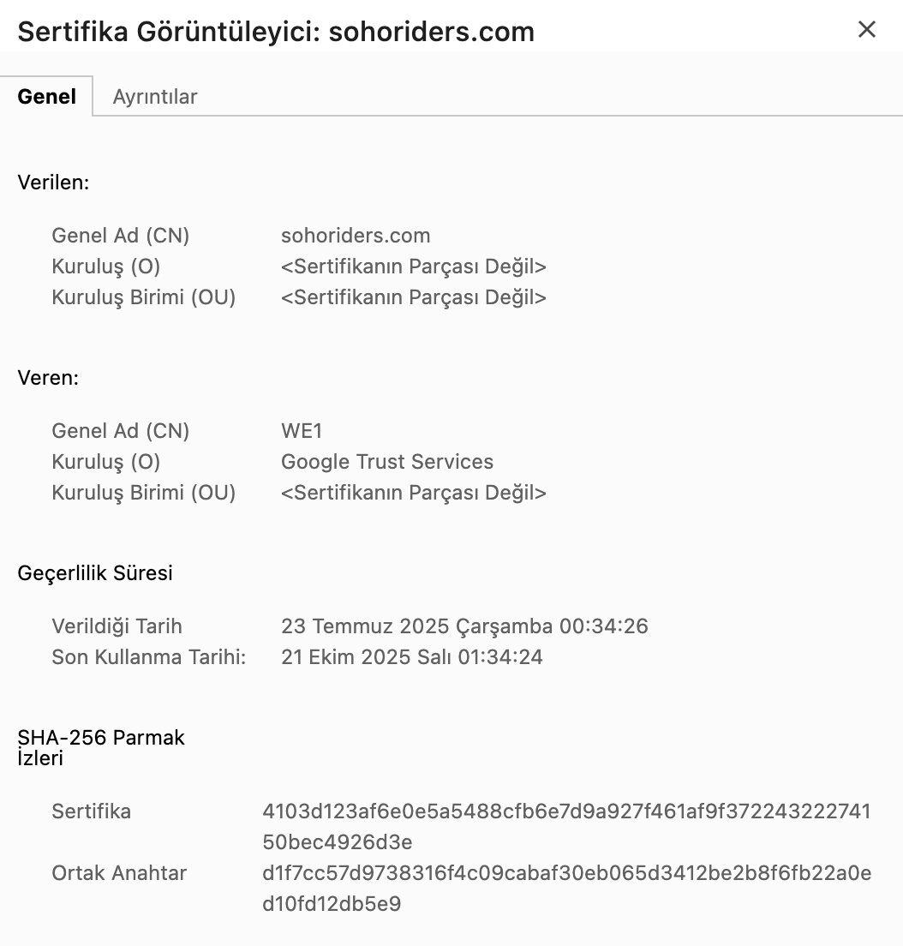Switch to the Ayrıntılar tab
The image size is (903, 946).
click(155, 97)
